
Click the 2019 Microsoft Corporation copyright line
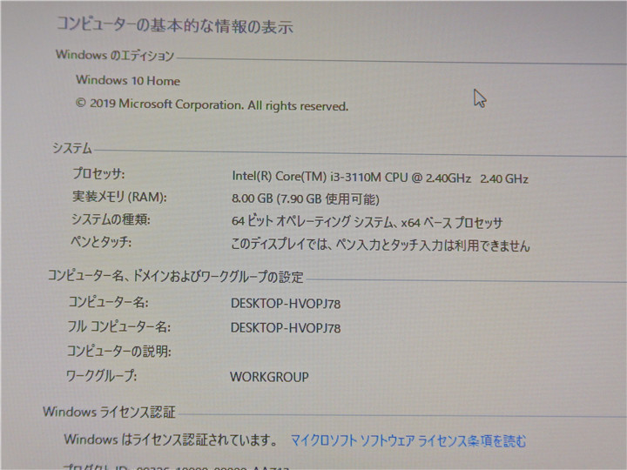click(212, 104)
